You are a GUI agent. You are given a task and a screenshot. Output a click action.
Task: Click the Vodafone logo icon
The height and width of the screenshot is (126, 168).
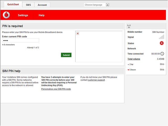[6, 15]
